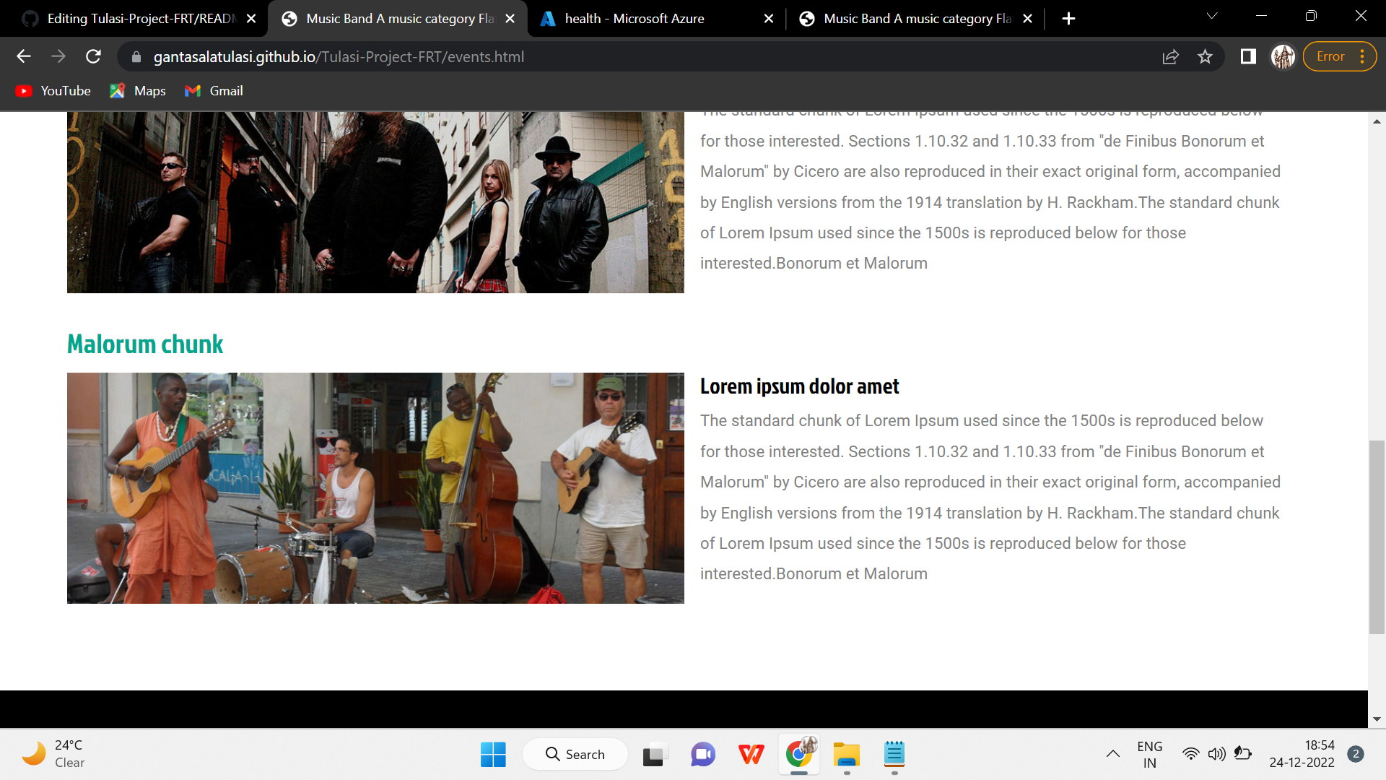The width and height of the screenshot is (1386, 780).
Task: Reload the current page
Action: (93, 56)
